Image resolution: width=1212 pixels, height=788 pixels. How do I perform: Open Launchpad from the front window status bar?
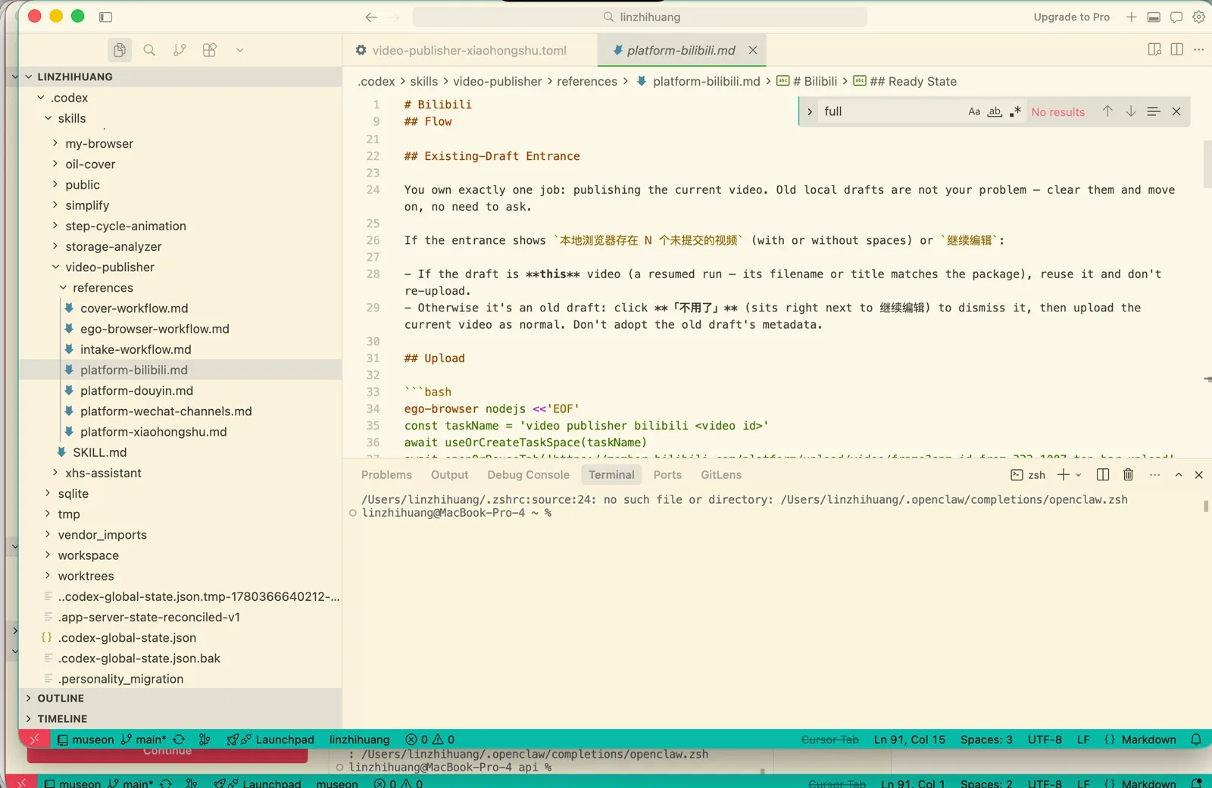point(270,740)
